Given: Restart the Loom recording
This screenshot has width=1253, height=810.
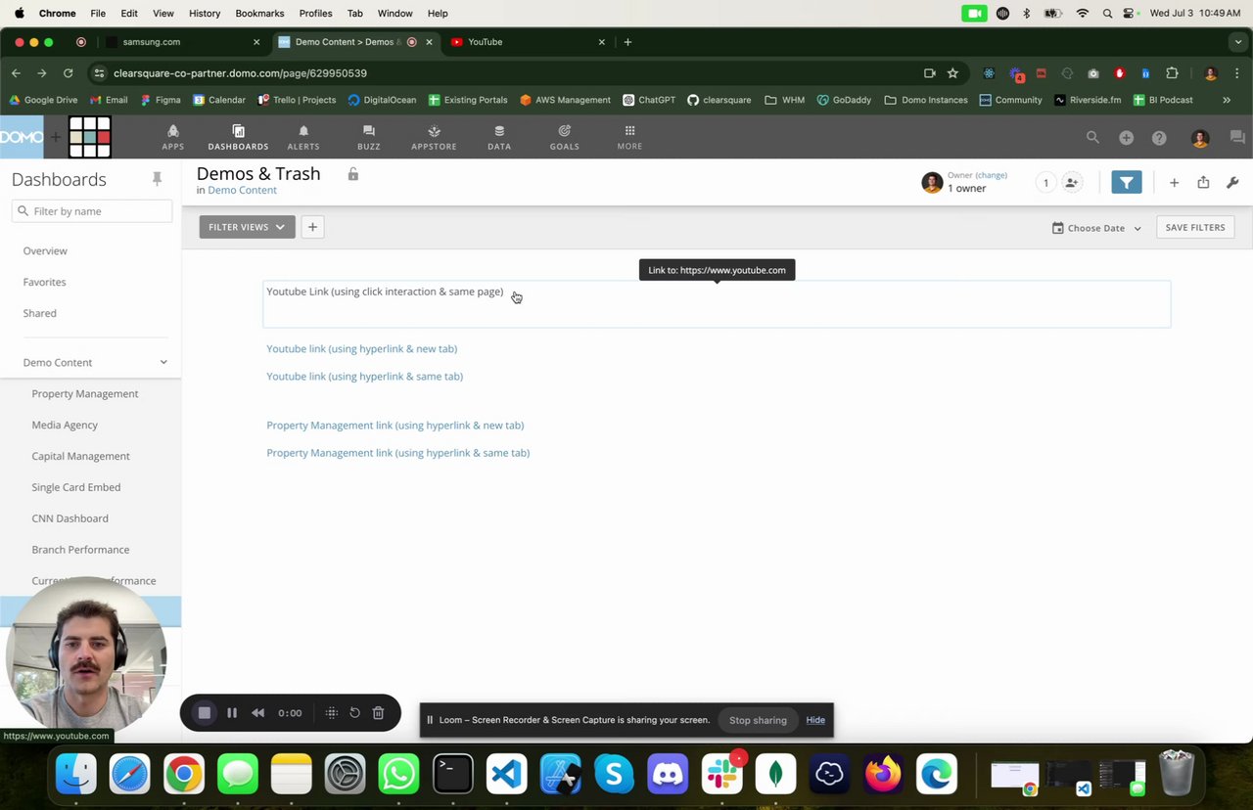Looking at the screenshot, I should (x=354, y=713).
